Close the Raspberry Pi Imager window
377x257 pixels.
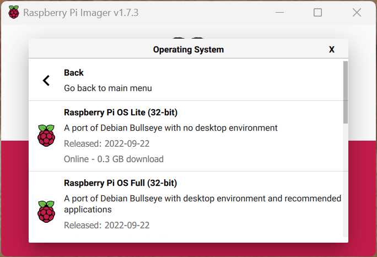[357, 12]
